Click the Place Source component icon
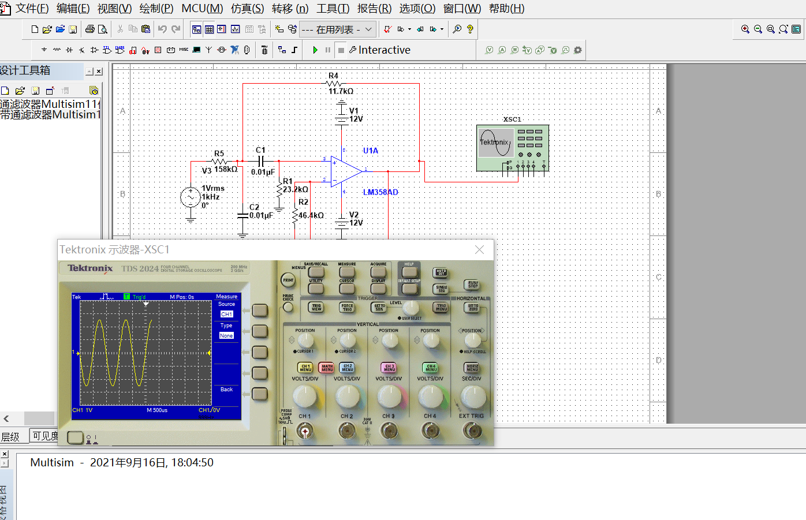This screenshot has width=806, height=520. point(44,50)
